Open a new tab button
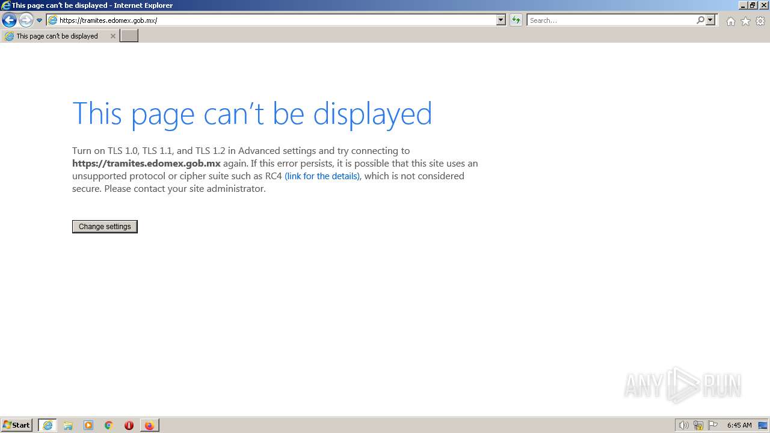This screenshot has height=433, width=770. click(129, 36)
